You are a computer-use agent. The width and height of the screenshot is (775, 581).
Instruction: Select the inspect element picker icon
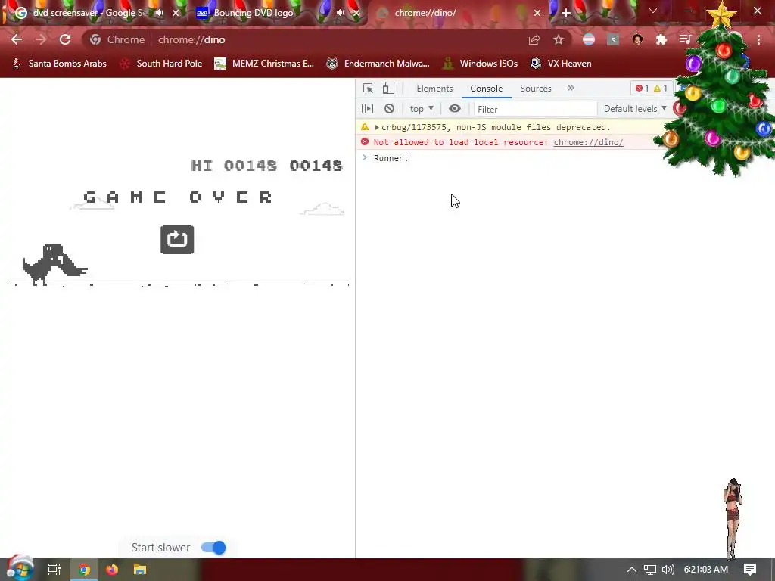point(369,89)
